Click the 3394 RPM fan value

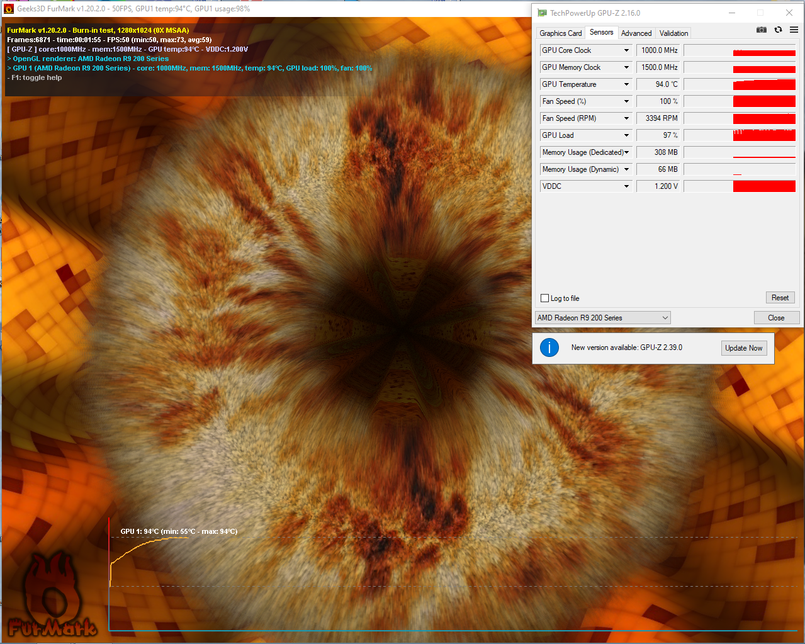click(658, 118)
